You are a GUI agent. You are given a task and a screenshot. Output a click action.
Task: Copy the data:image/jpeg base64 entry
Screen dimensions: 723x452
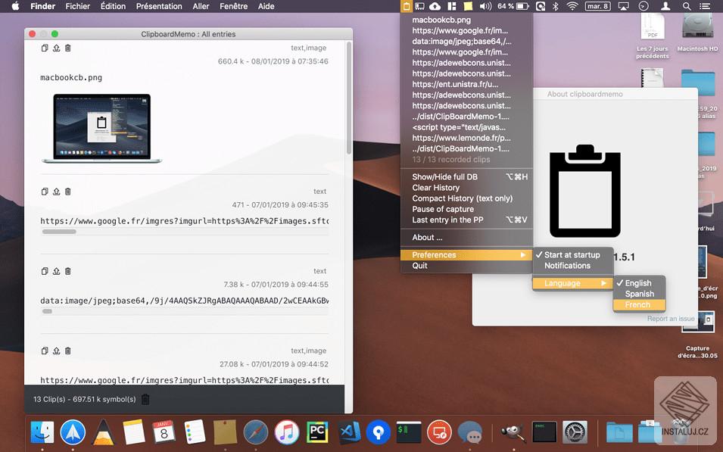[45, 271]
